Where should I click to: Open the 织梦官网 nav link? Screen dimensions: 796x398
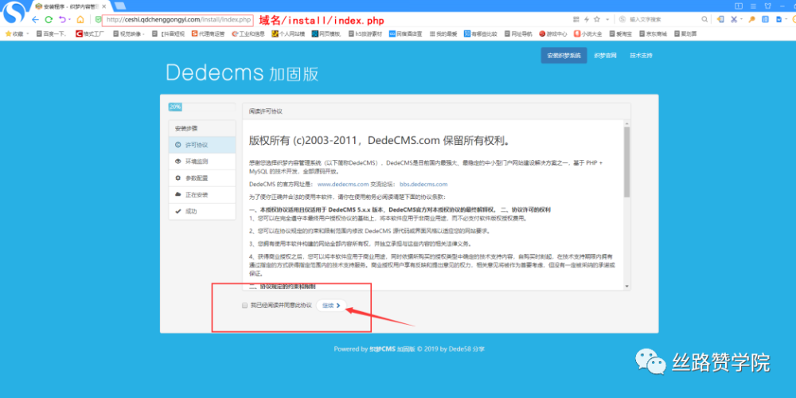pos(605,56)
